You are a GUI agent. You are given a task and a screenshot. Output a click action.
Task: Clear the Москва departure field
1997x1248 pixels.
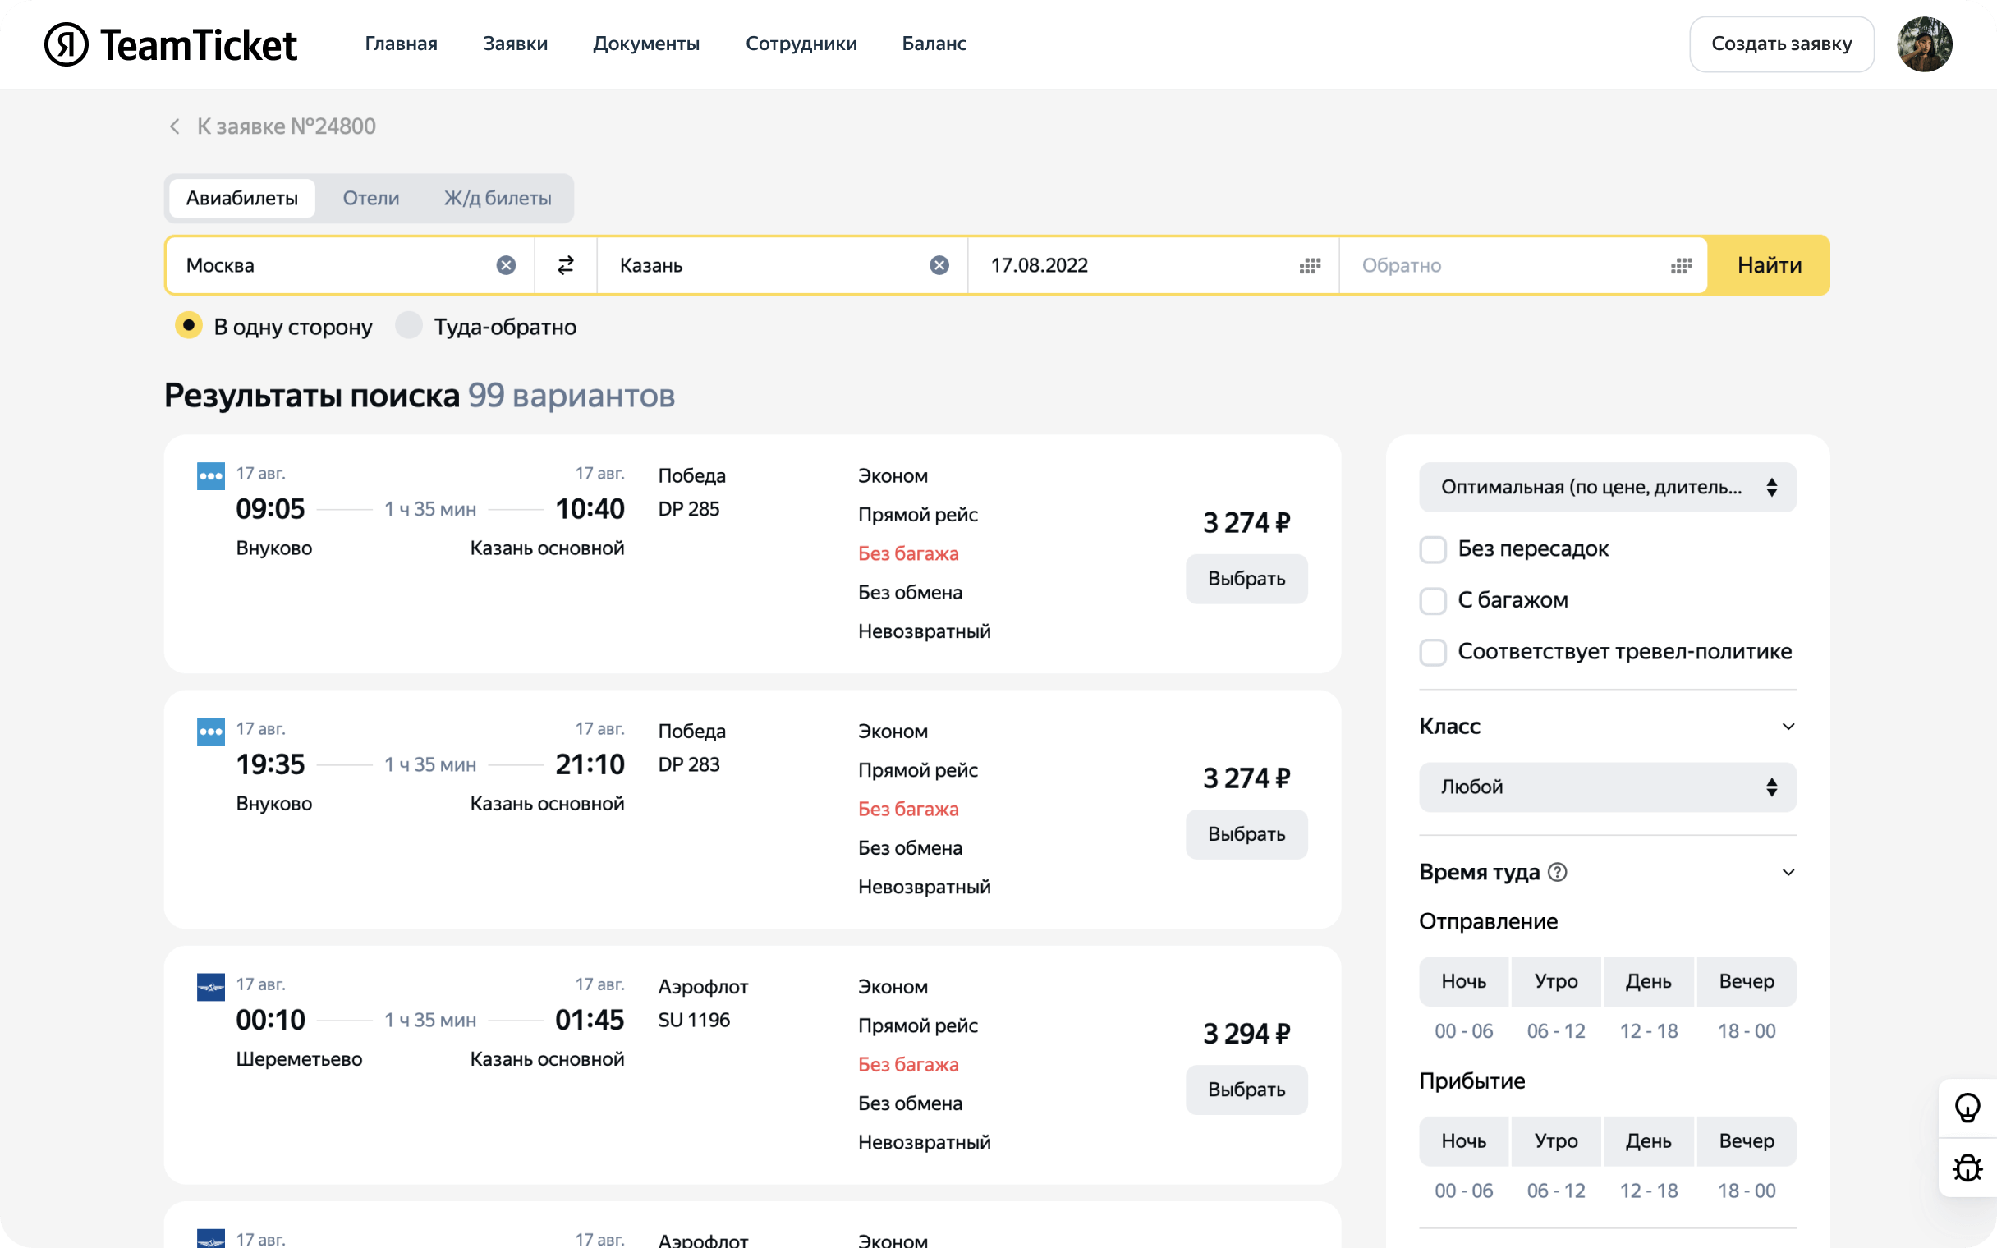[506, 265]
